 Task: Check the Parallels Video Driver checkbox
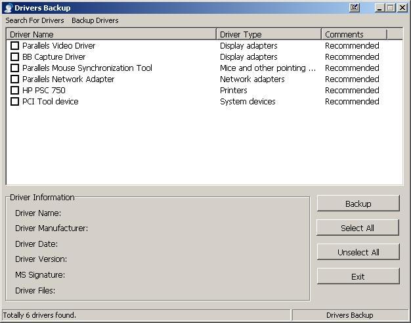[x=14, y=45]
